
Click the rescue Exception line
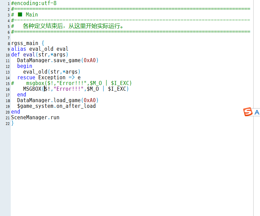click(49, 77)
